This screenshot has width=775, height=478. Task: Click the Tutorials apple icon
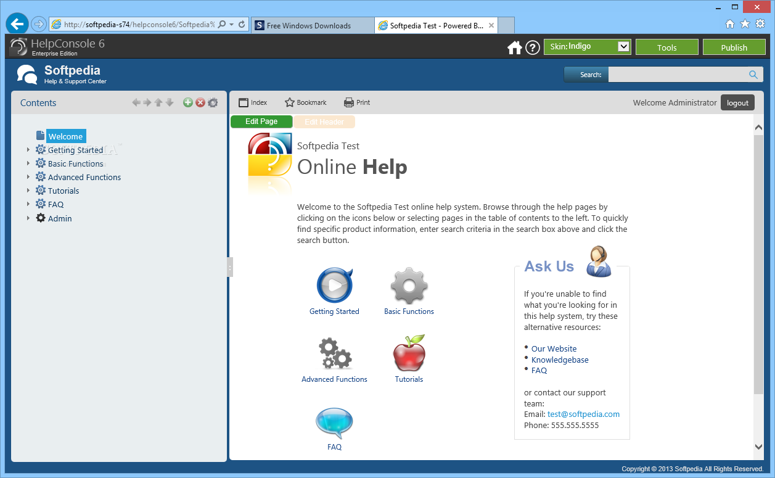click(x=409, y=353)
